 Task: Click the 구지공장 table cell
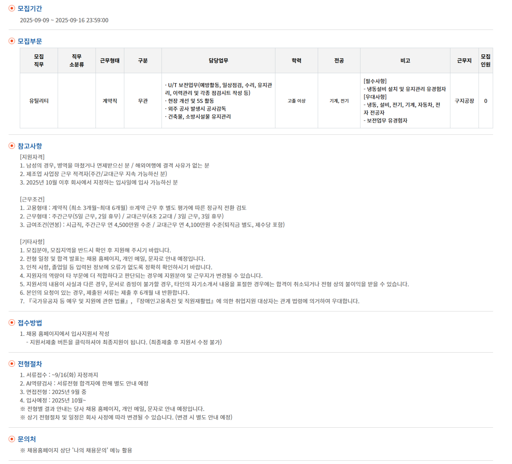pos(464,101)
